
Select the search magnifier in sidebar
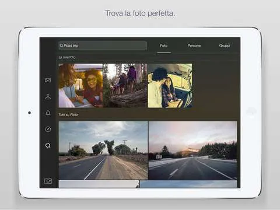48,145
